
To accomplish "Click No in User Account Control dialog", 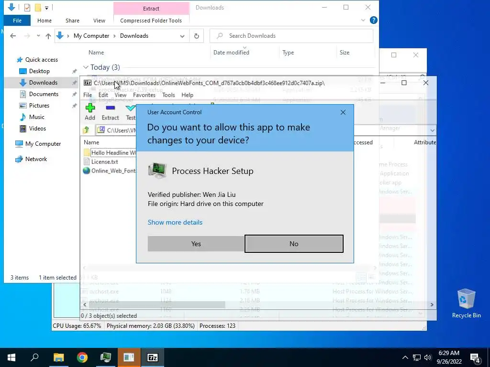I will click(x=294, y=244).
